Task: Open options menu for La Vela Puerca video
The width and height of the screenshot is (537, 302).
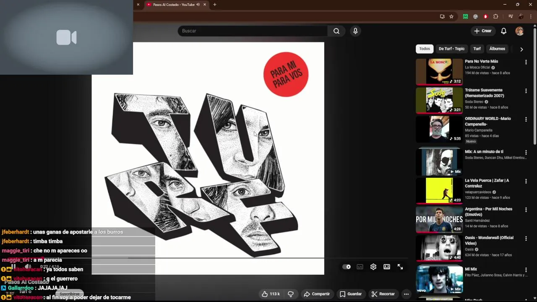Action: 526,181
